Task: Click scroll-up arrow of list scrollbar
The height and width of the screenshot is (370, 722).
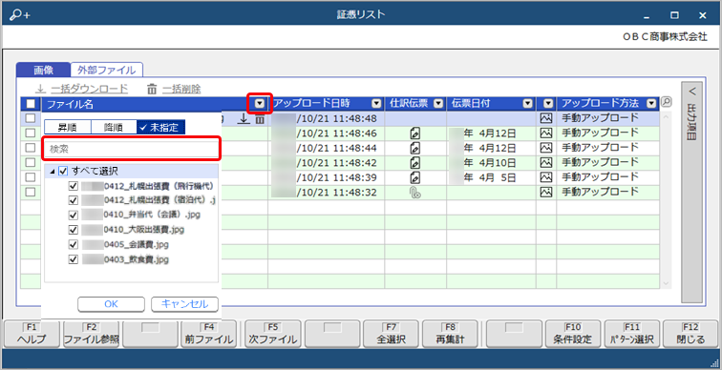Action: (666, 118)
